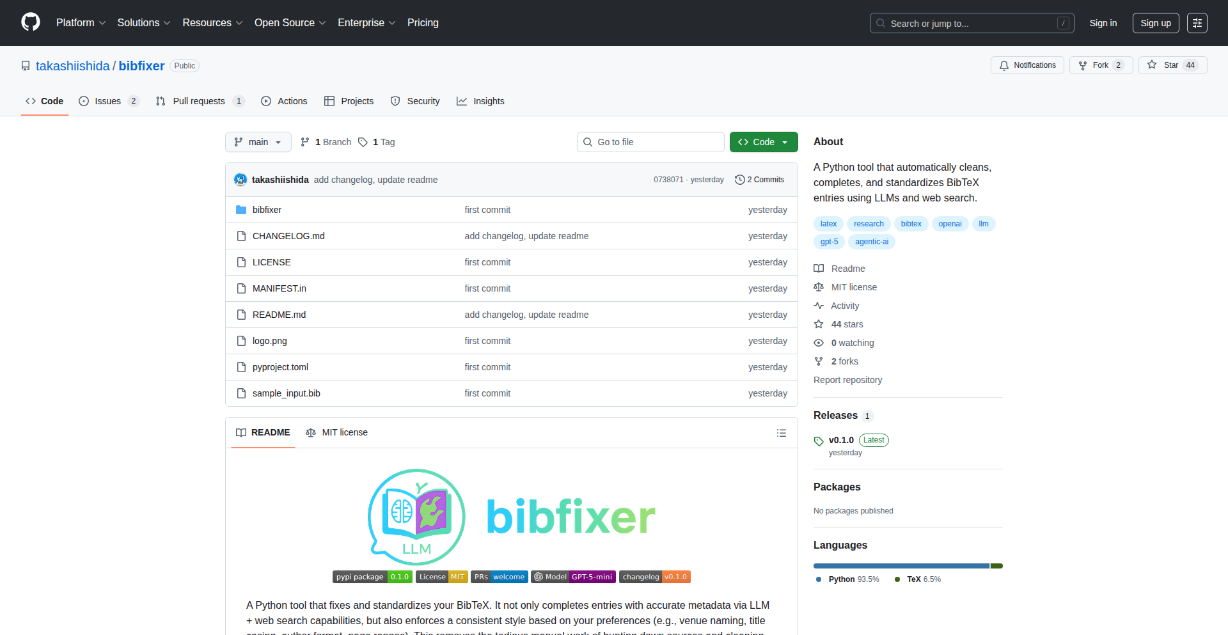
Task: Click the book icon beside Readme
Action: 819,269
